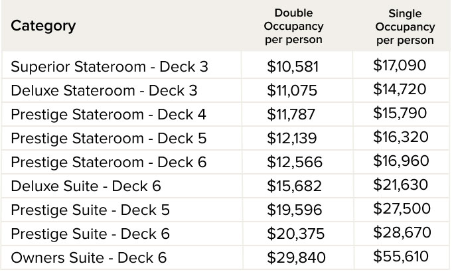Click the Owners Suite - Deck 6 label
The height and width of the screenshot is (272, 452).
tap(88, 257)
